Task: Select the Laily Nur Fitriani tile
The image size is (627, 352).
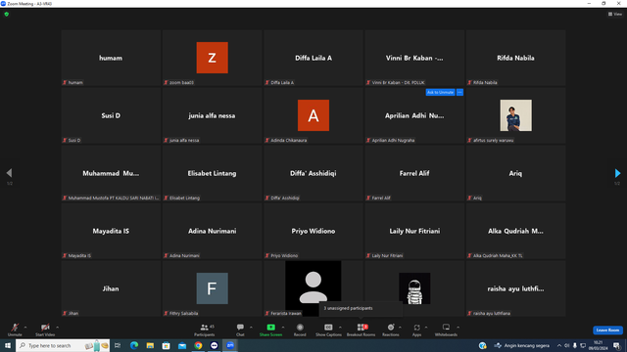Action: [x=414, y=231]
